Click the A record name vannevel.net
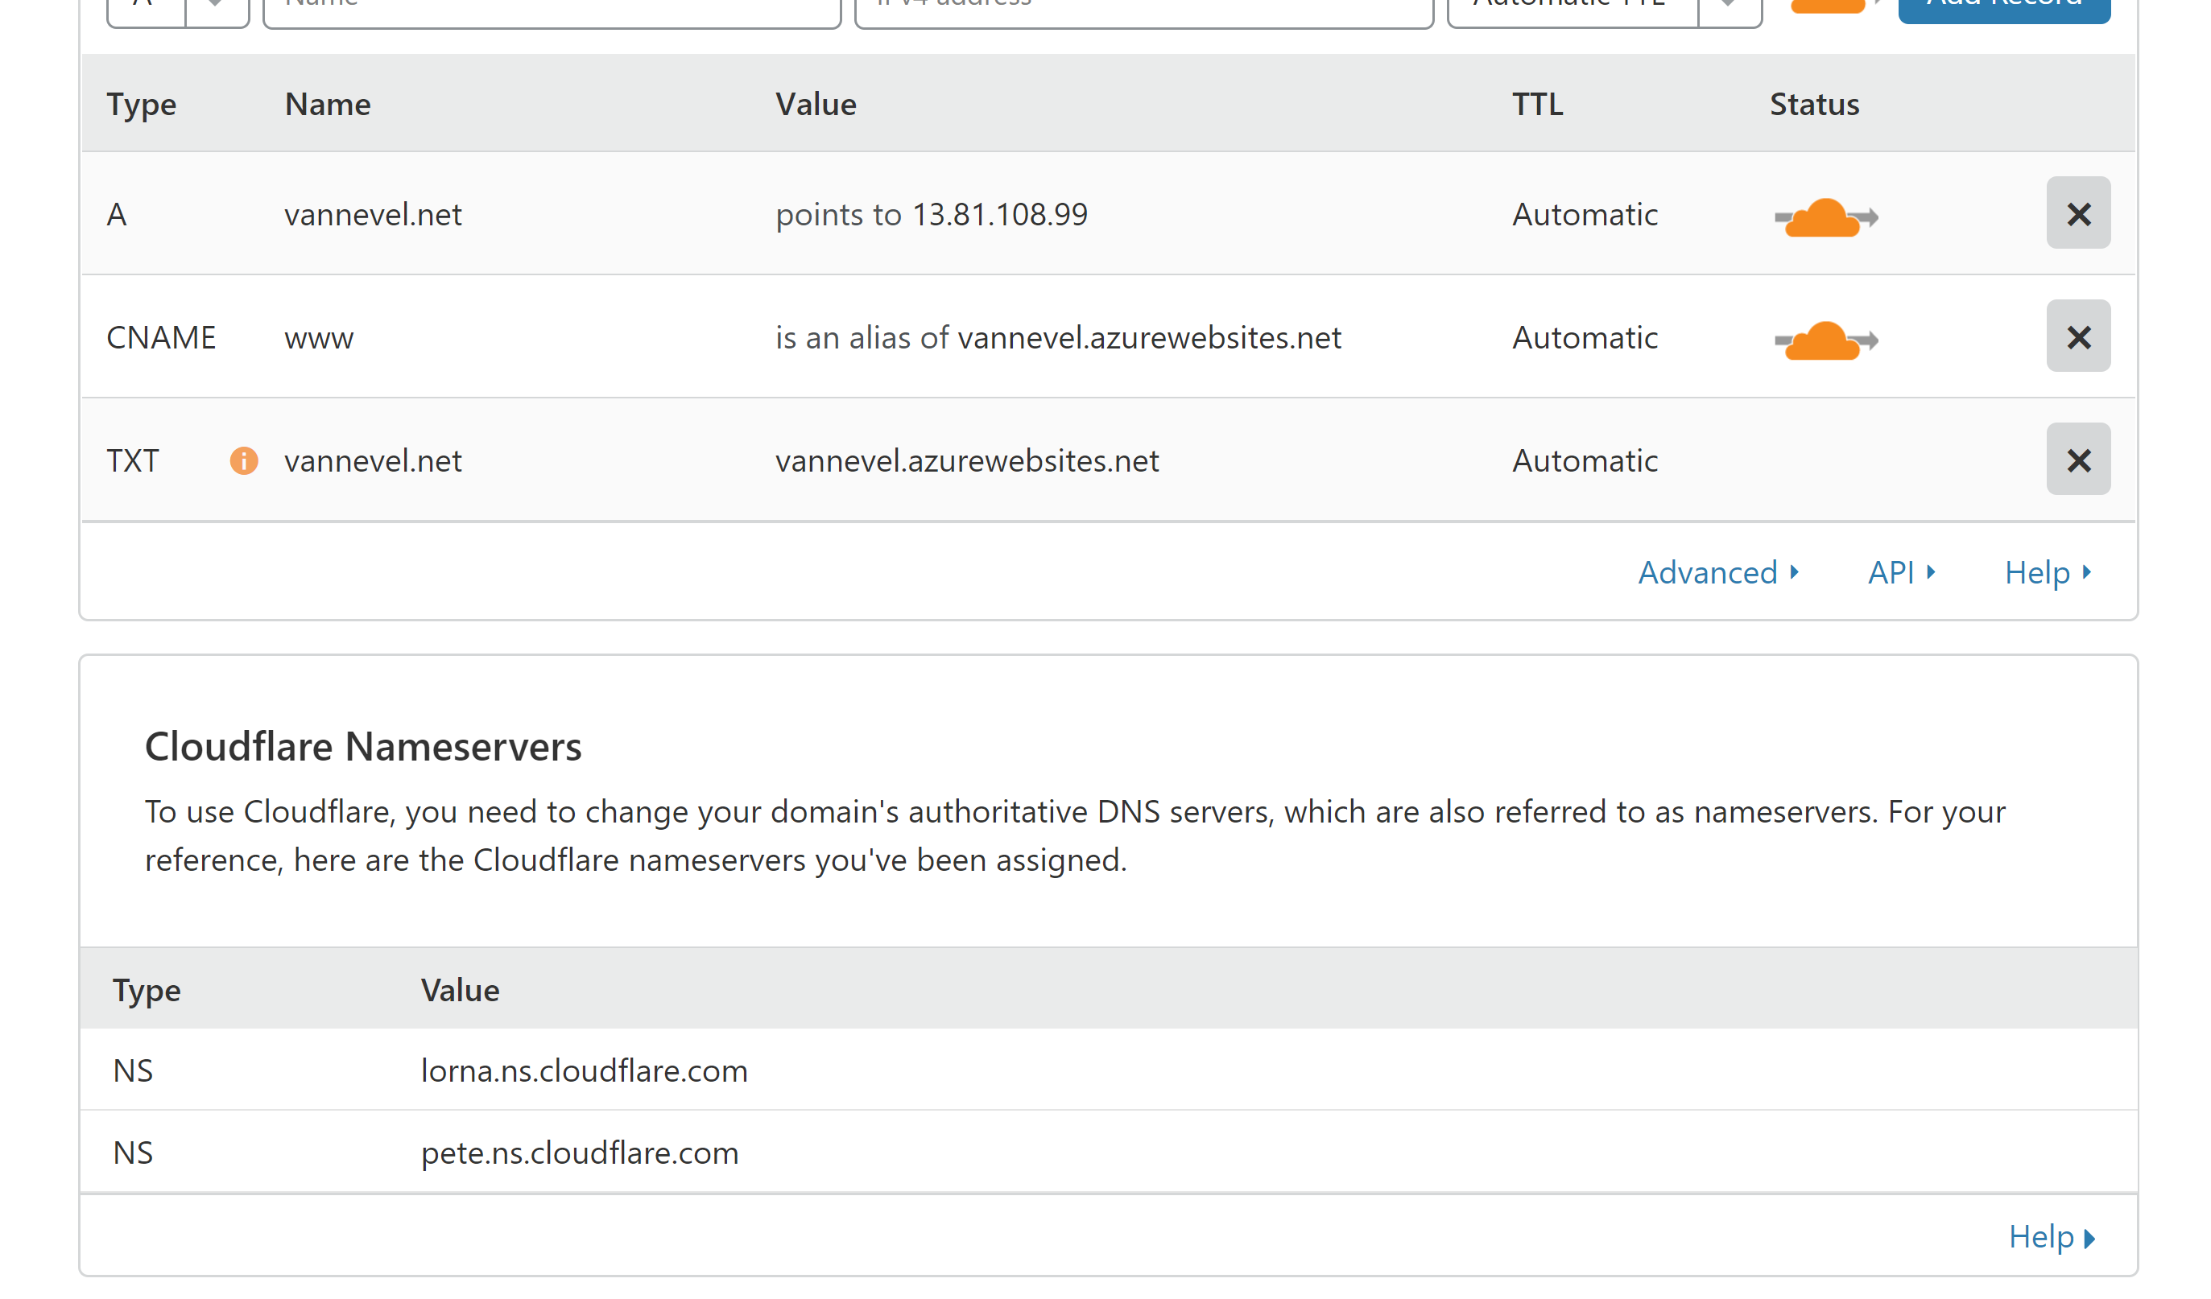 (373, 215)
